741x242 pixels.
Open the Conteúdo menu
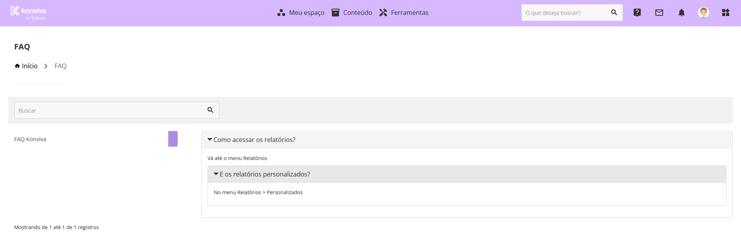pos(352,13)
